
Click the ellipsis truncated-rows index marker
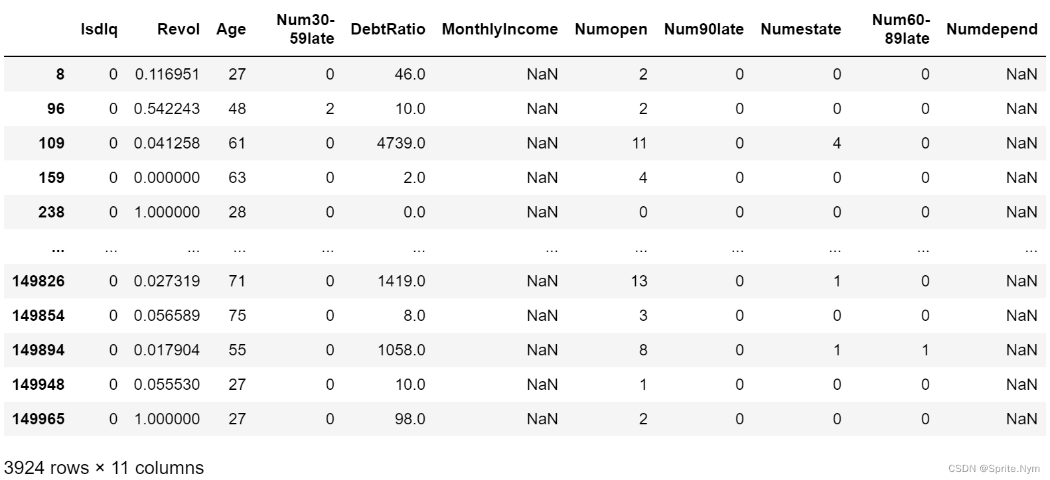coord(58,251)
